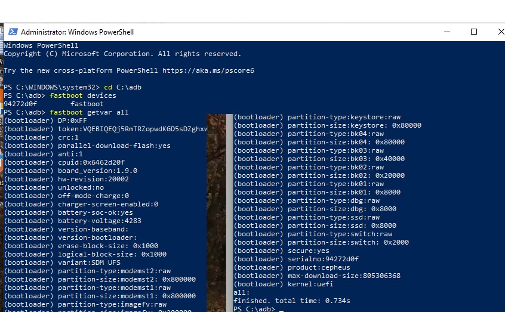Click the 'partition-type:bk01:raw' line

coord(309,184)
